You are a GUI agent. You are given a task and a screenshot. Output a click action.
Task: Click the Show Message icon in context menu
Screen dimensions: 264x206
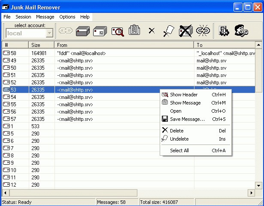165,102
